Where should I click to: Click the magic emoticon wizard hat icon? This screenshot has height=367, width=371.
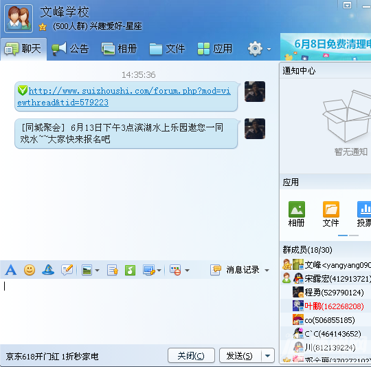[x=48, y=270]
